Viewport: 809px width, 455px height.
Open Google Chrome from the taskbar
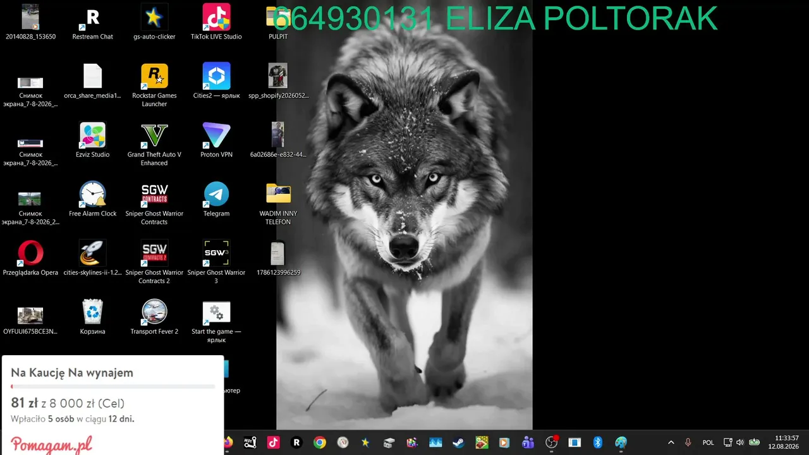[x=319, y=442]
